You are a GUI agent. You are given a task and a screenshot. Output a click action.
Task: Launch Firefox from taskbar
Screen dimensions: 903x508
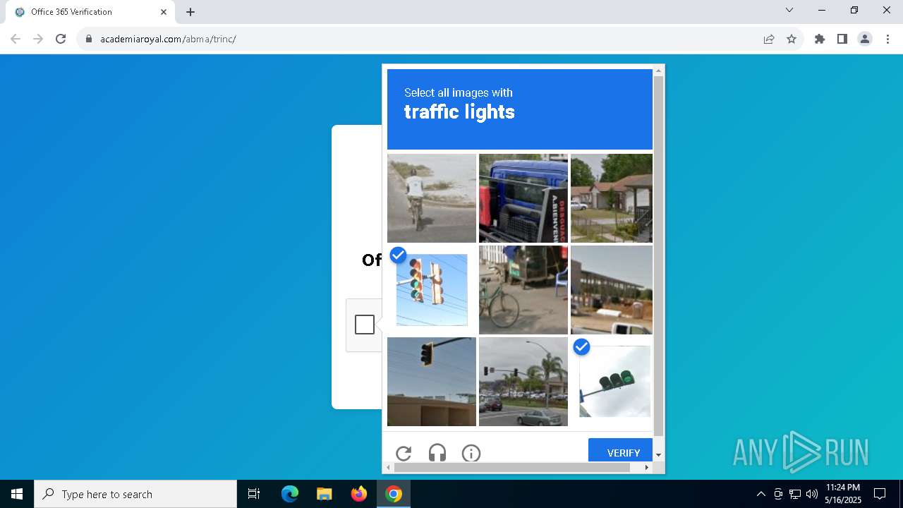[359, 494]
